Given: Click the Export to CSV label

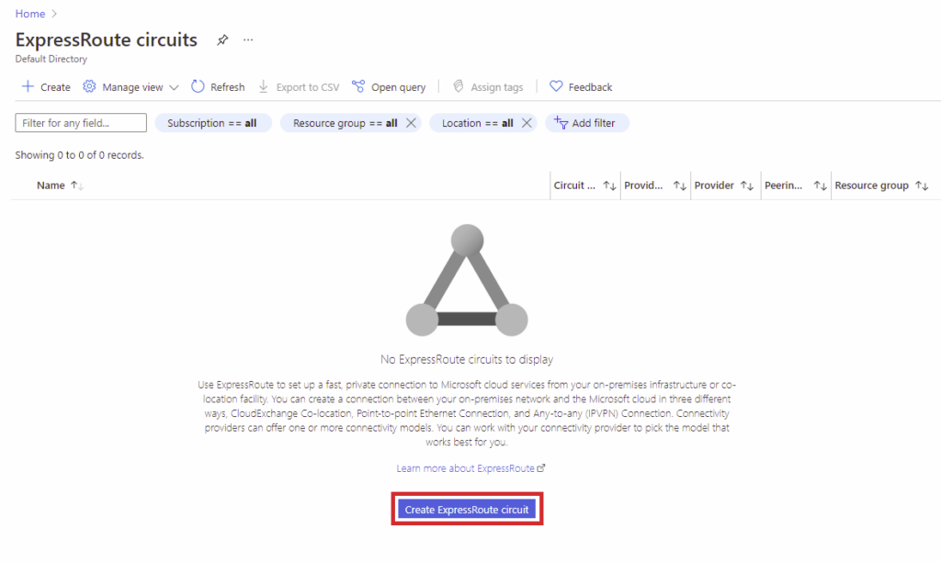Looking at the screenshot, I should click(x=308, y=87).
